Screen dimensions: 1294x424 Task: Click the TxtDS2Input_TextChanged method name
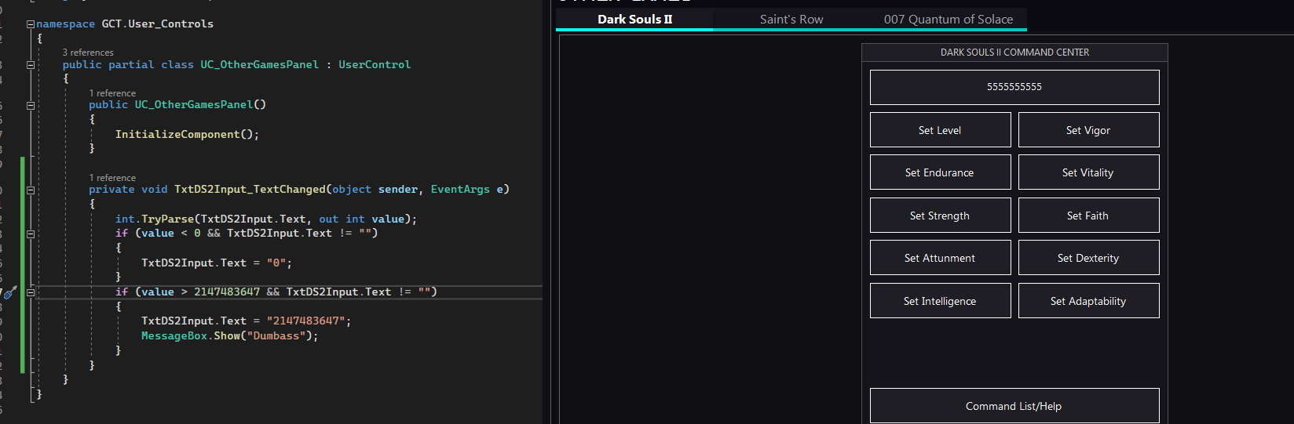tap(250, 190)
